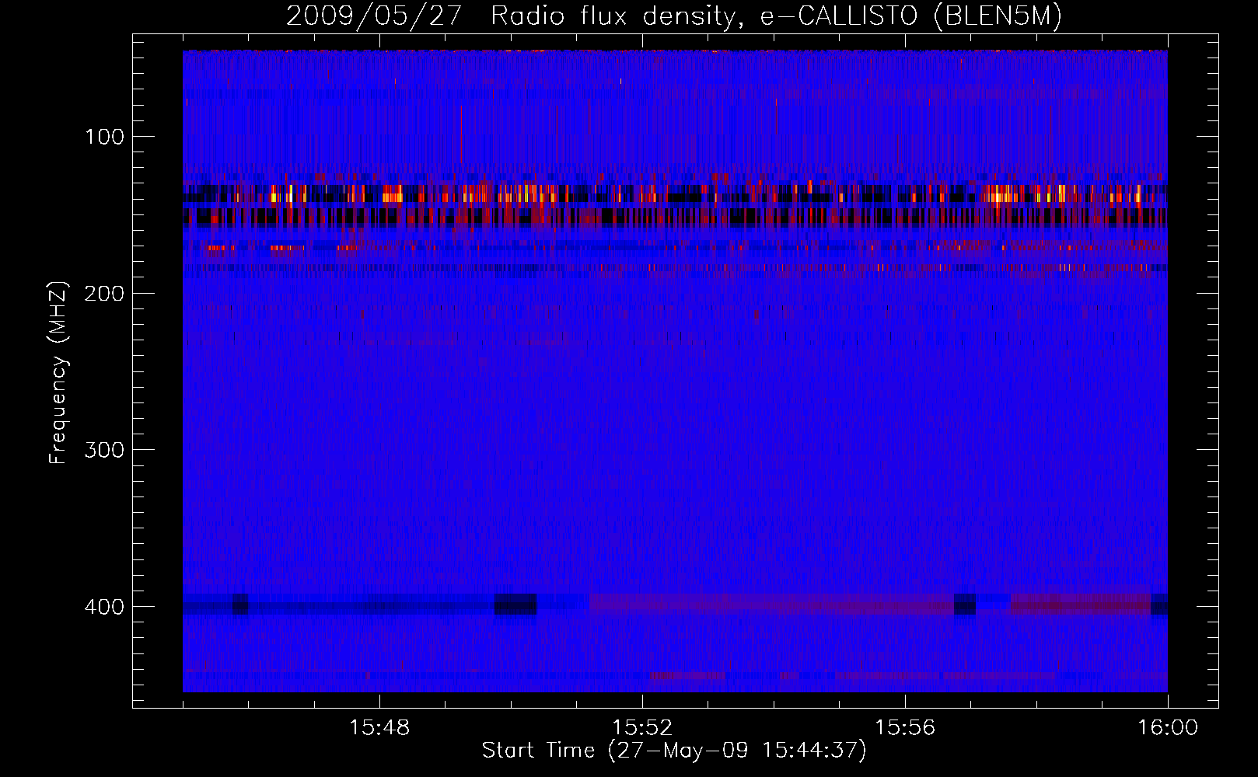Select the 400 frequency tick label
Image resolution: width=1258 pixels, height=777 pixels.
[103, 607]
